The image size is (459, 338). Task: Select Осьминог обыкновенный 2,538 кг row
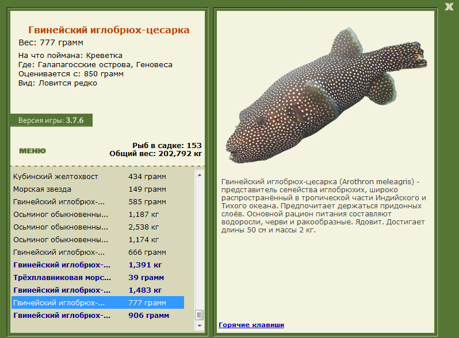[x=98, y=227]
